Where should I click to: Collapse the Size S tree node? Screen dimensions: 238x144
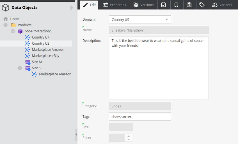[20, 68]
